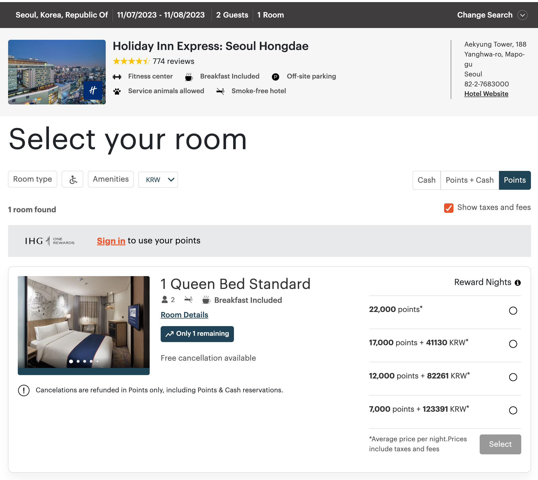Image resolution: width=538 pixels, height=480 pixels.
Task: Select the 22,000 points radio option
Action: tap(513, 311)
